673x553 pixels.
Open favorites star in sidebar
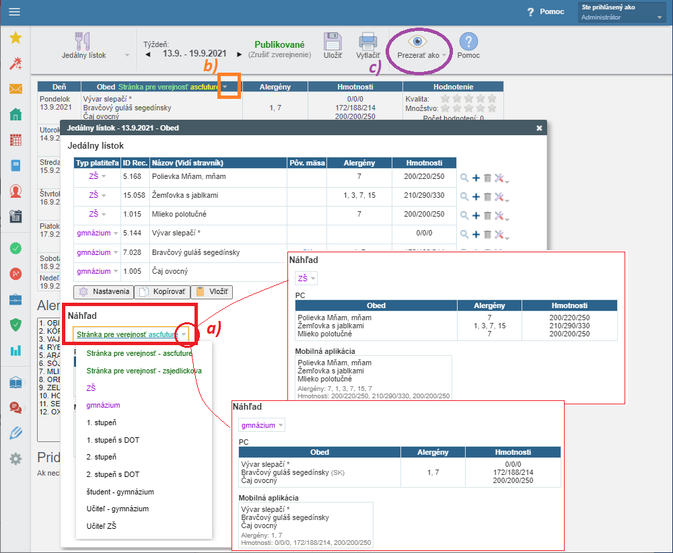[15, 38]
